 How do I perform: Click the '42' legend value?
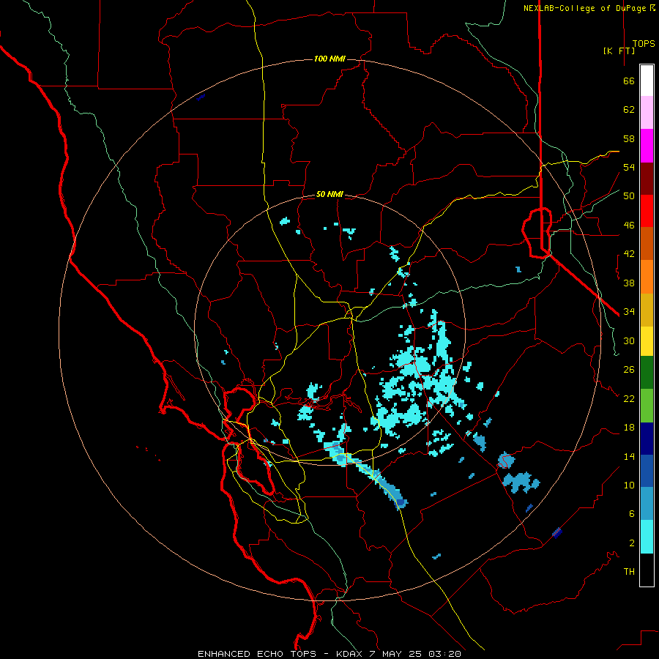point(629,254)
